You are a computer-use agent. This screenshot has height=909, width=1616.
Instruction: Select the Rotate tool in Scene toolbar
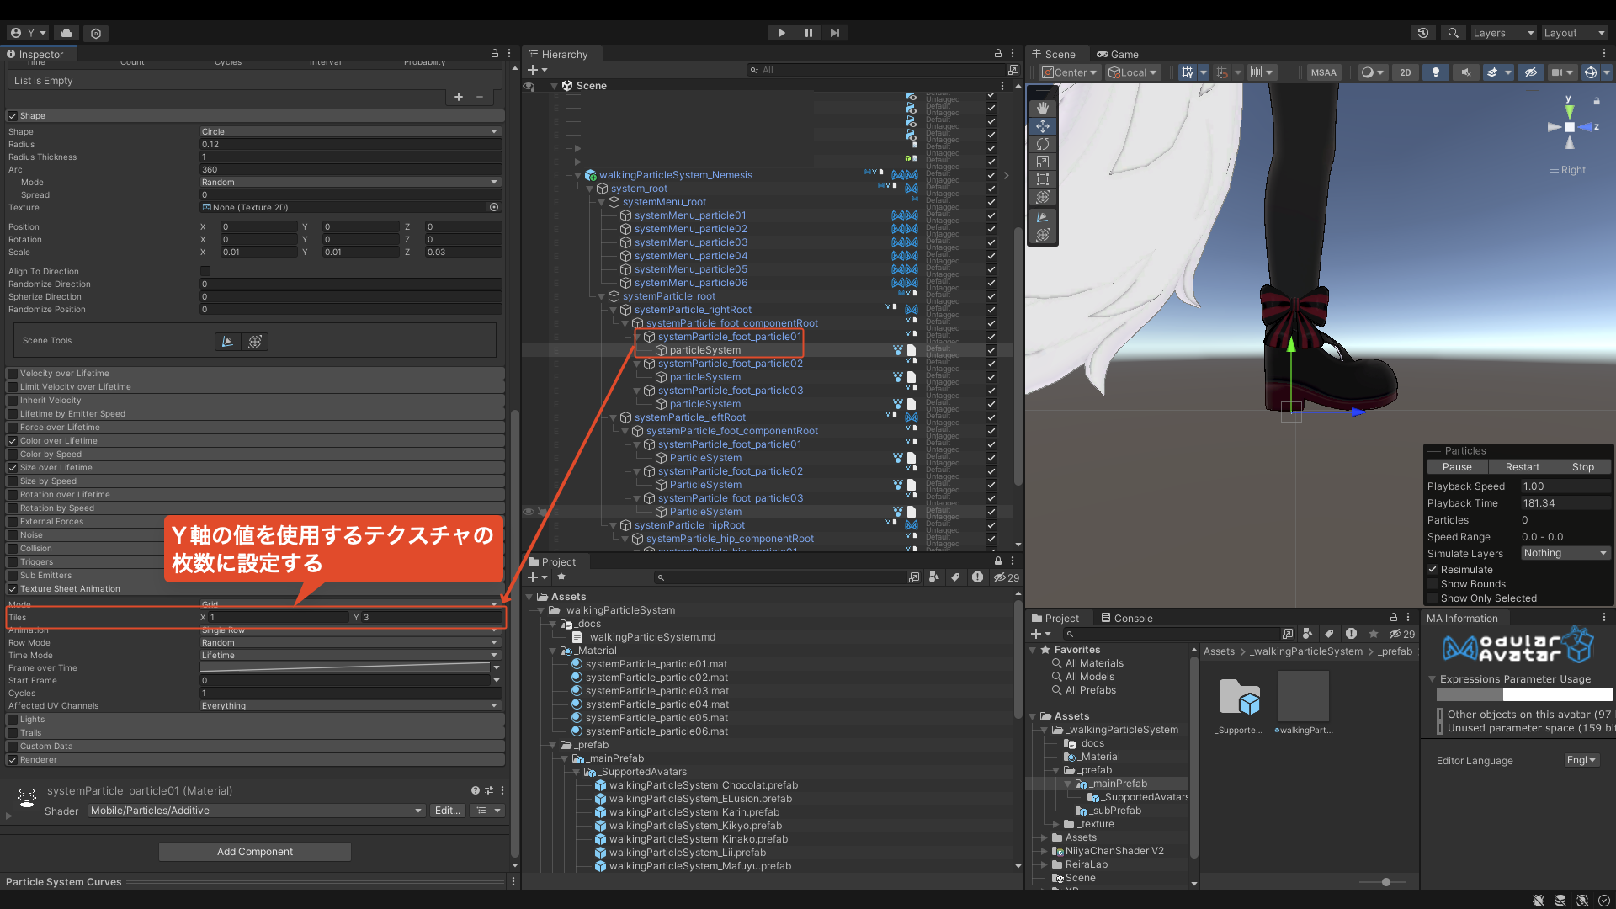(x=1043, y=144)
